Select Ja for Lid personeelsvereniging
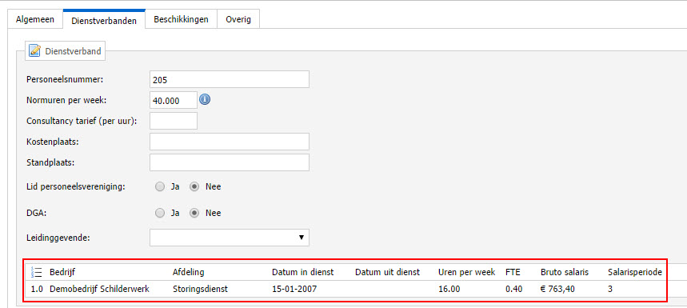 [x=161, y=186]
